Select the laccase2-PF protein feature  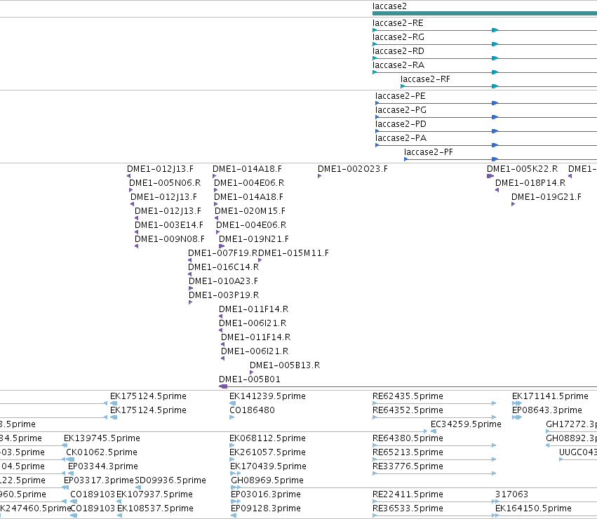(x=500, y=159)
